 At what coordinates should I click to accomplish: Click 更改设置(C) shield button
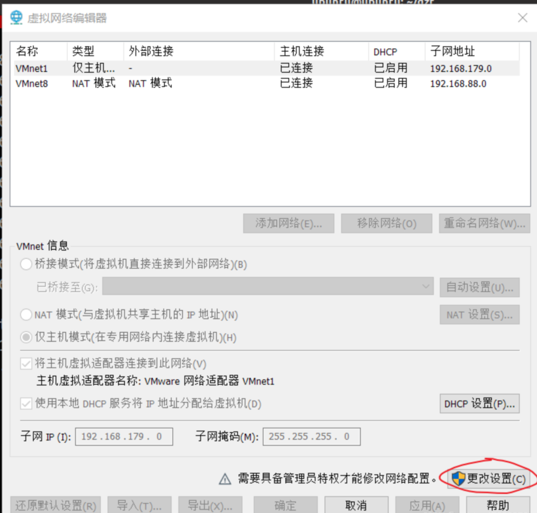489,479
